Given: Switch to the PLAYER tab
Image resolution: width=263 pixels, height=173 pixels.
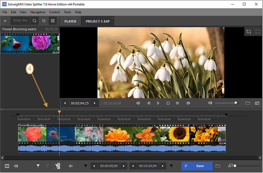Looking at the screenshot, I should (70, 21).
